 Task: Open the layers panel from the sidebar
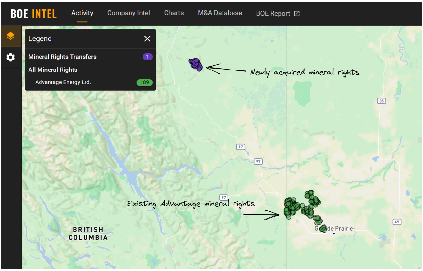(x=11, y=36)
